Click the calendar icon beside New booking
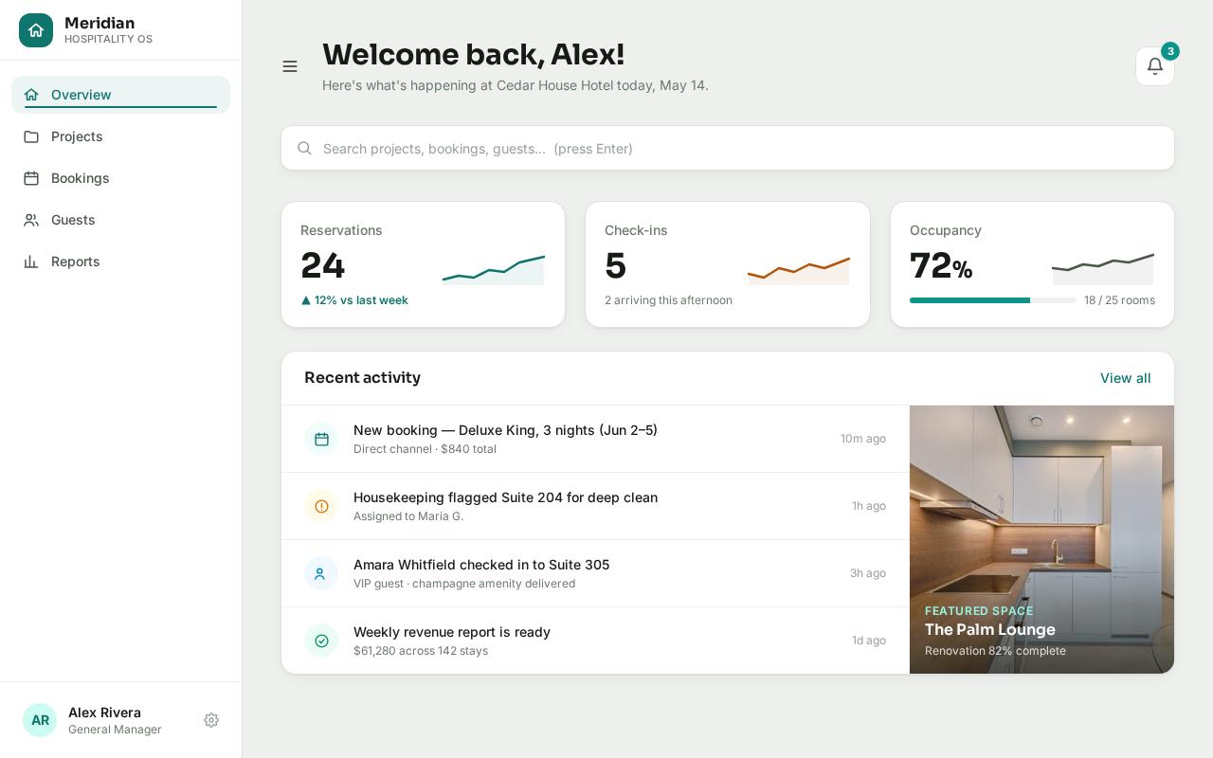This screenshot has height=758, width=1213. coord(321,439)
